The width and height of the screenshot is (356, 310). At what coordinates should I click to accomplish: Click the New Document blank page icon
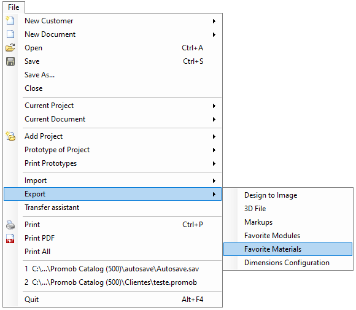[x=10, y=34]
